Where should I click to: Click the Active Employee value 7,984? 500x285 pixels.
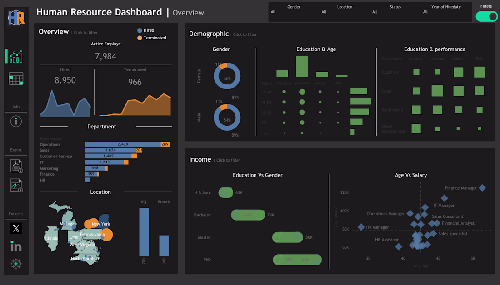pyautogui.click(x=105, y=56)
